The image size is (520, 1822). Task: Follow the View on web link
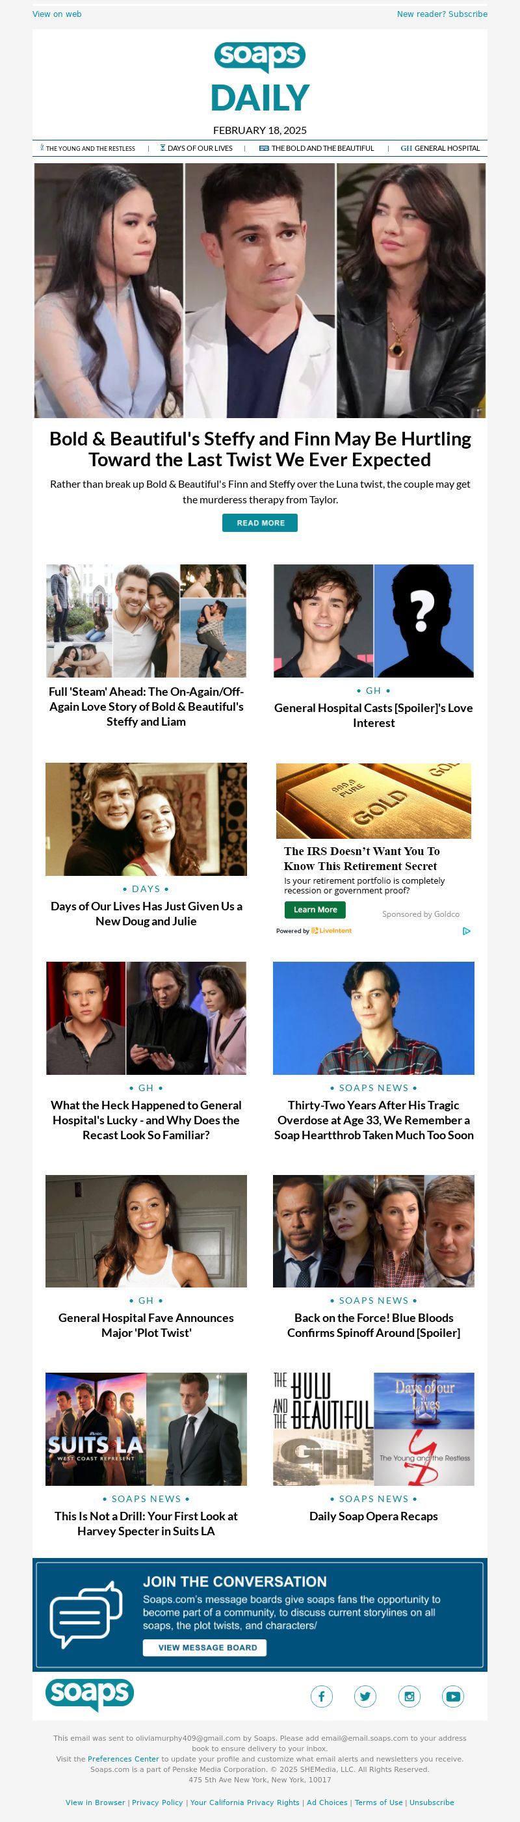click(x=57, y=14)
